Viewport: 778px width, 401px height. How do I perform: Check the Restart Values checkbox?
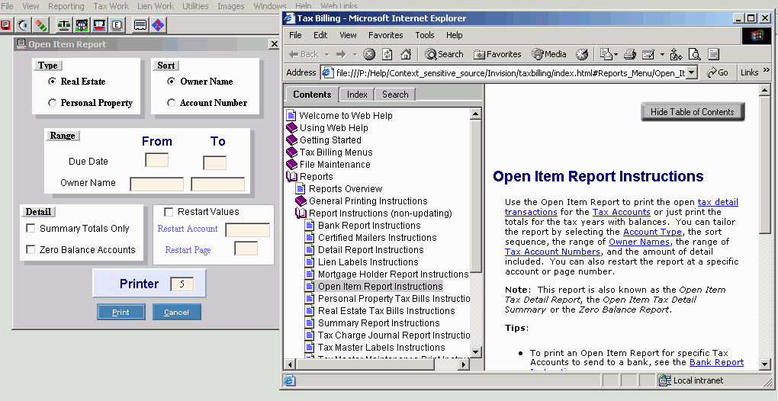[169, 212]
